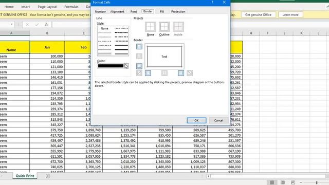Click cell containing 379,750
This screenshot has height=185, width=329.
[47, 130]
